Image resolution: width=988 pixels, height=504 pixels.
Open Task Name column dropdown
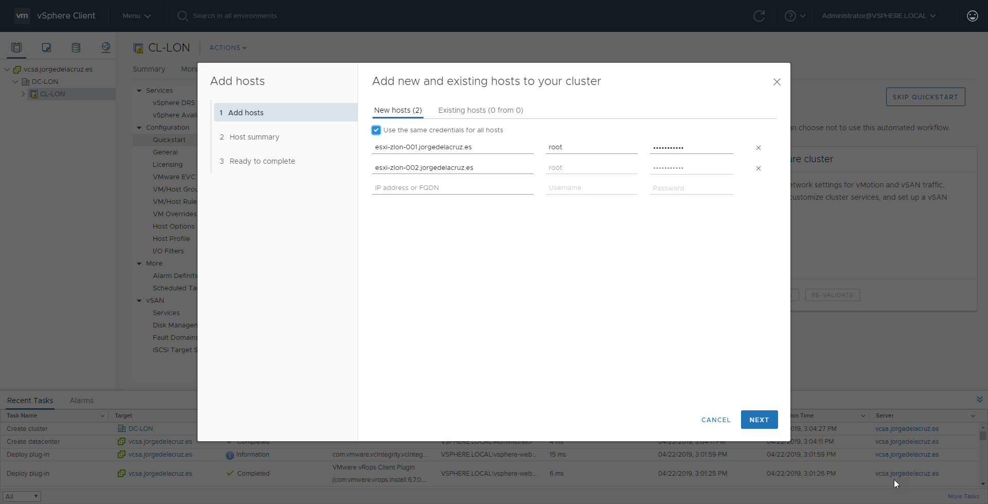(102, 416)
